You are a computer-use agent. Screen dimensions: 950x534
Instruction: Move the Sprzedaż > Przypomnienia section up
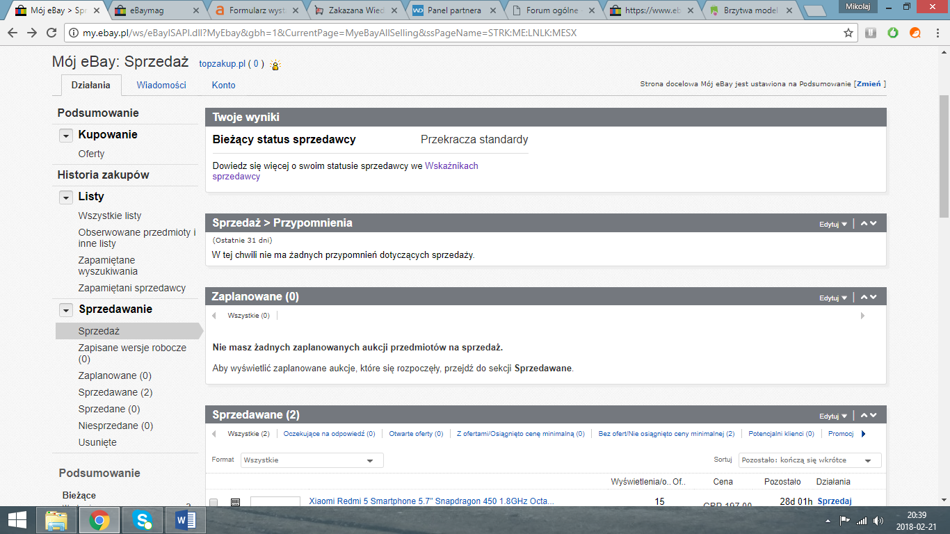click(864, 223)
